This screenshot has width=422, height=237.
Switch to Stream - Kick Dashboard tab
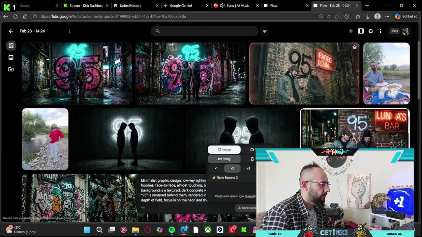[86, 6]
